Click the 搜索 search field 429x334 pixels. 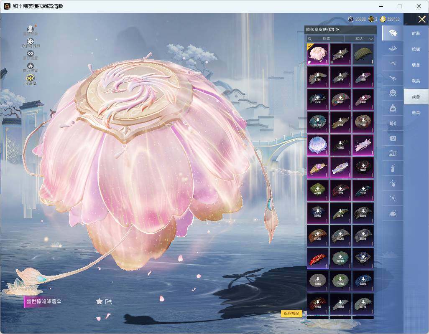tap(325, 39)
